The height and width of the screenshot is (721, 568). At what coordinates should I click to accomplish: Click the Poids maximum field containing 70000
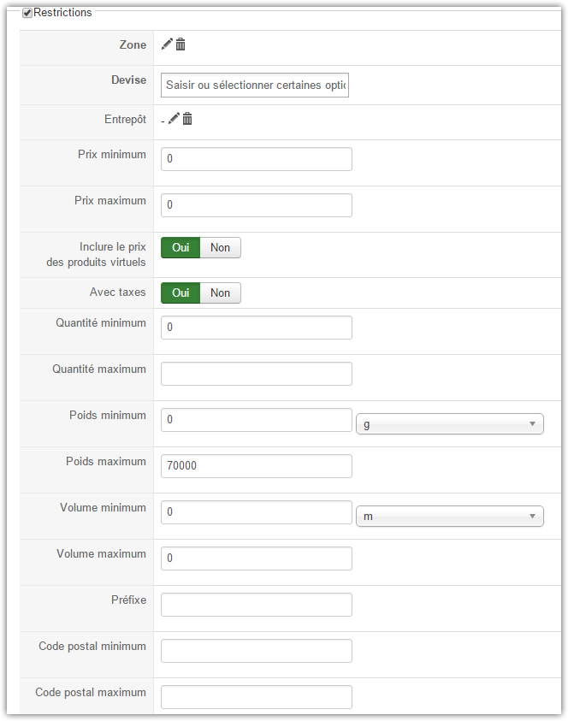click(257, 466)
